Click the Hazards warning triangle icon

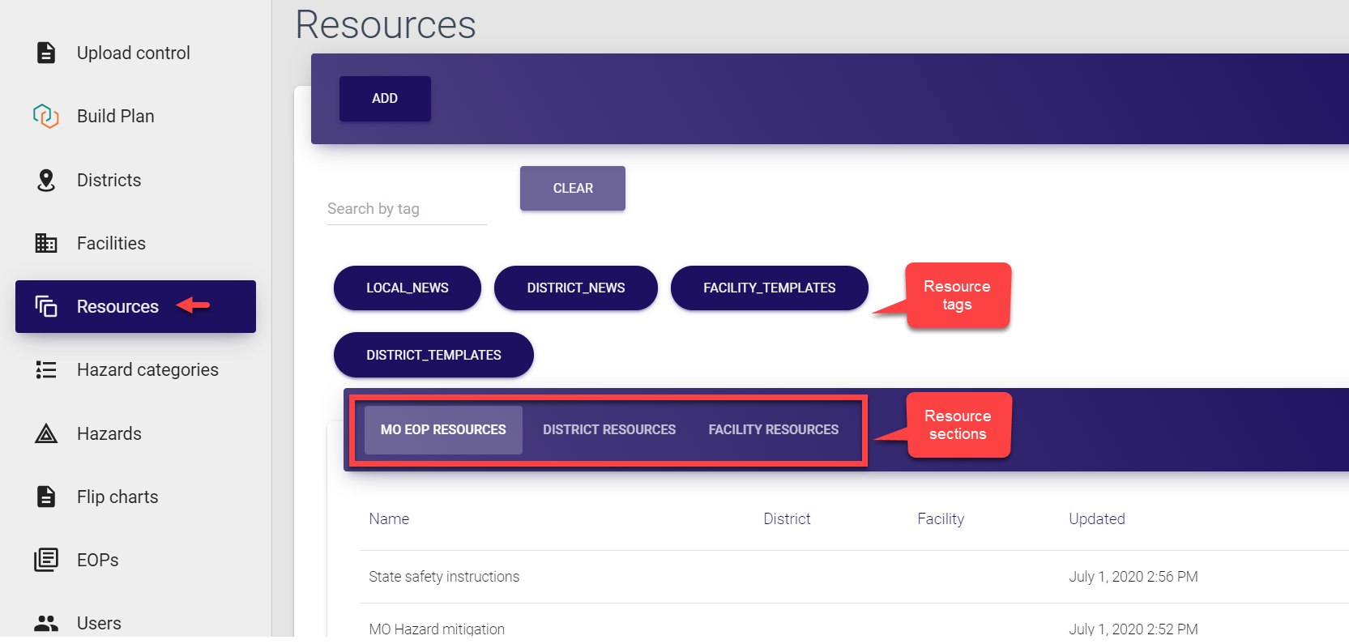[x=46, y=434]
